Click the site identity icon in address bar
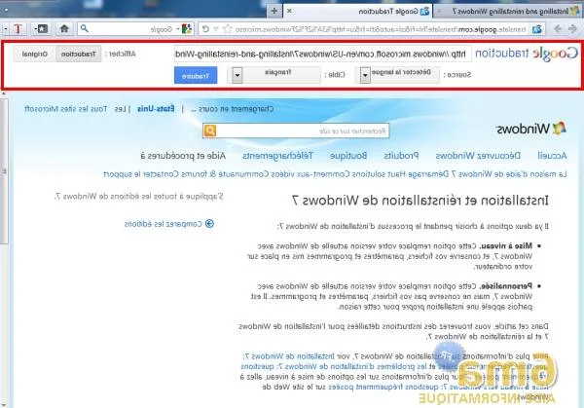This screenshot has height=408, width=584. pos(537,28)
